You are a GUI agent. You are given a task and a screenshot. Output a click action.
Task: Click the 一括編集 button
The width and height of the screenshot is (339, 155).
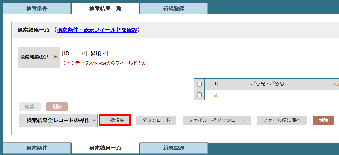tap(115, 120)
